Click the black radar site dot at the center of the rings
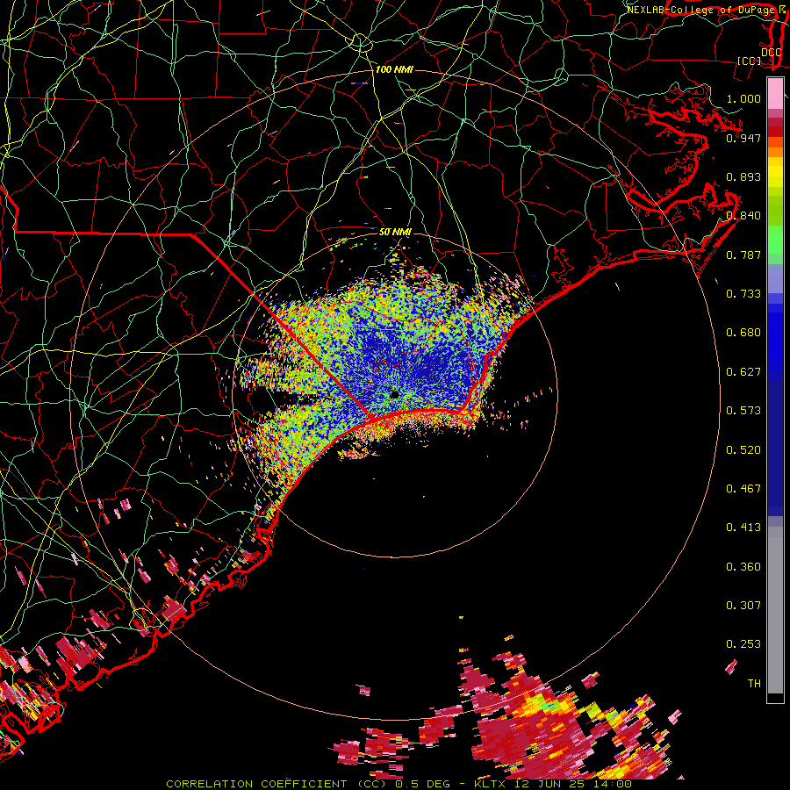 394,394
